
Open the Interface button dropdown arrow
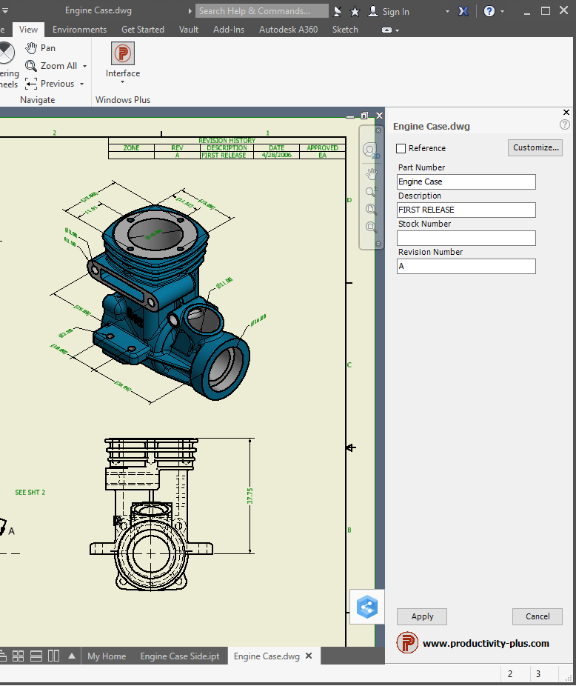[x=123, y=82]
